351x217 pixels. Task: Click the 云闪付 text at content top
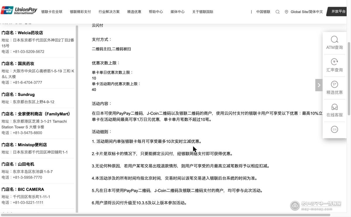click(x=97, y=25)
